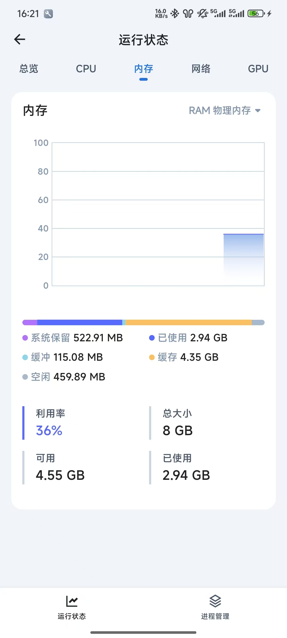Viewport: 287px width, 638px height.
Task: Open the 进程管理 layers icon
Action: (215, 601)
